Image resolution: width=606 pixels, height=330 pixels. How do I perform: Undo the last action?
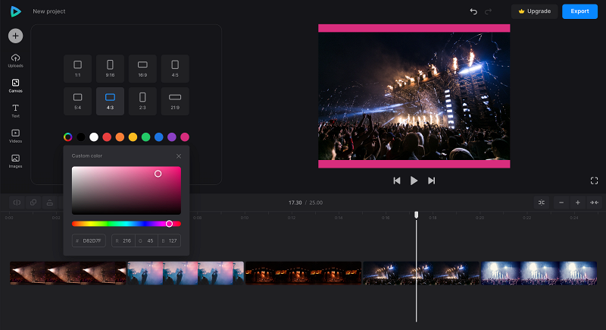(473, 11)
